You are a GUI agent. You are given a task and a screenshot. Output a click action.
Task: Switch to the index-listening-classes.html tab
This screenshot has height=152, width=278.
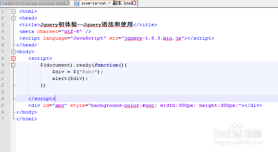pos(34,3)
